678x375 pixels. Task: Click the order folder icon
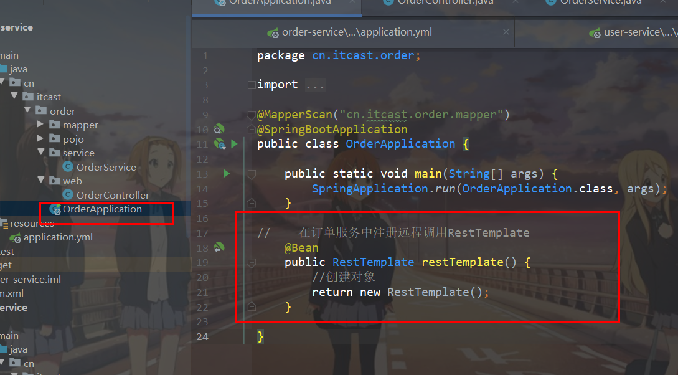[x=41, y=110]
